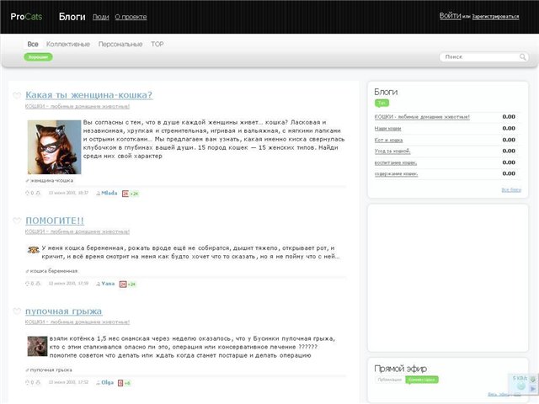The width and height of the screenshot is (539, 404).
Task: Click tag 'кошка беременная'
Action: [x=54, y=271]
